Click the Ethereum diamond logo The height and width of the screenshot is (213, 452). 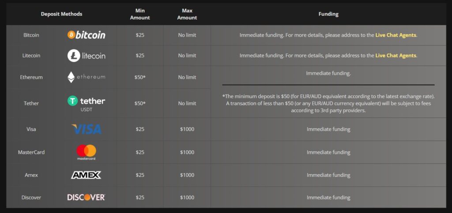[71, 77]
